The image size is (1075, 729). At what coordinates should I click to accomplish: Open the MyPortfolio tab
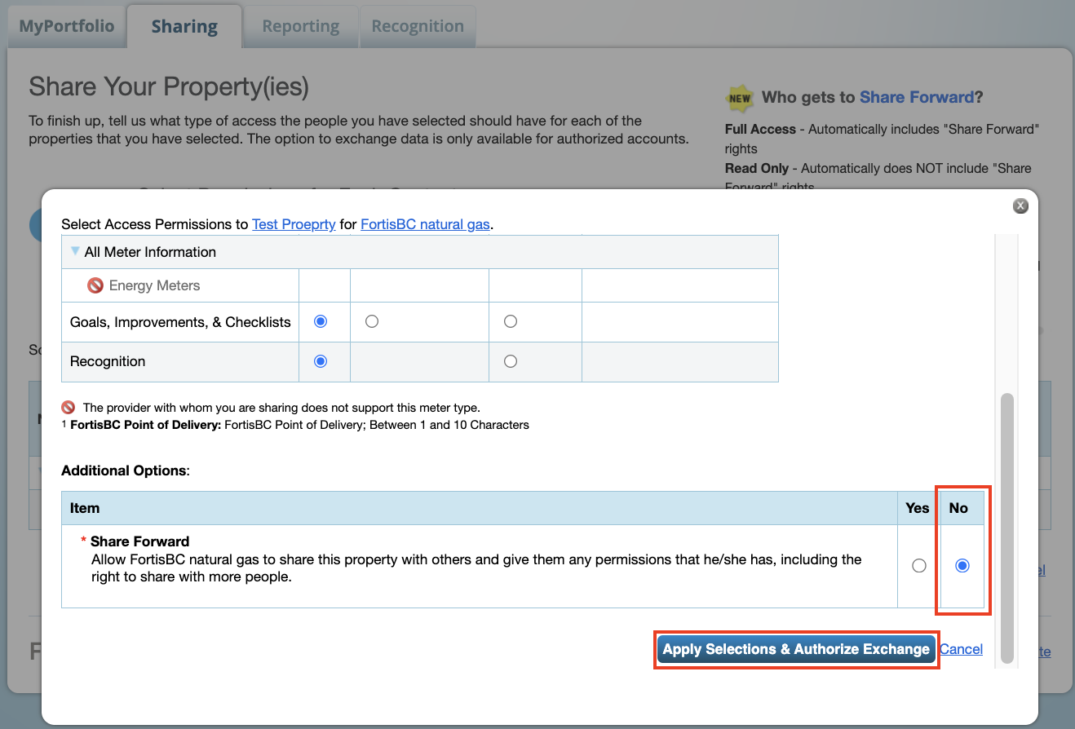click(67, 26)
